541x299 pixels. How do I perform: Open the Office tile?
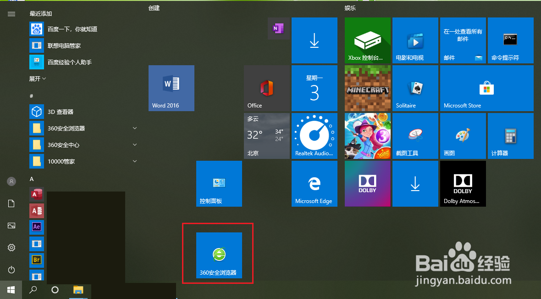(266, 88)
